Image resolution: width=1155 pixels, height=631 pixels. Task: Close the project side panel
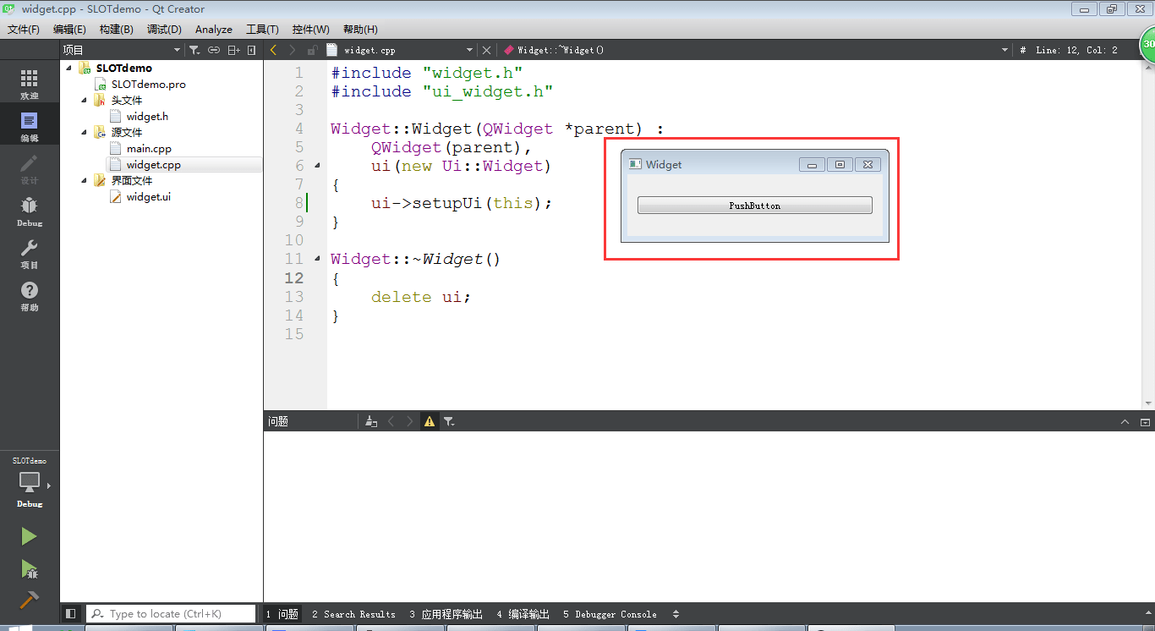(252, 50)
